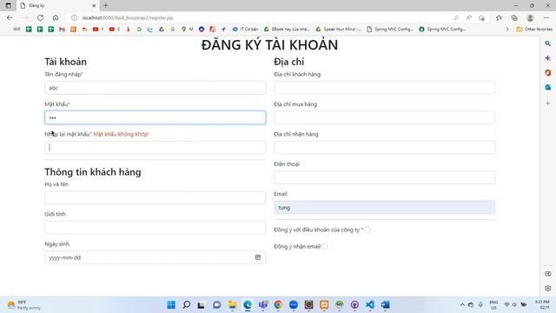Select the Đăng ký browser tab
556x313 pixels.
[56, 6]
